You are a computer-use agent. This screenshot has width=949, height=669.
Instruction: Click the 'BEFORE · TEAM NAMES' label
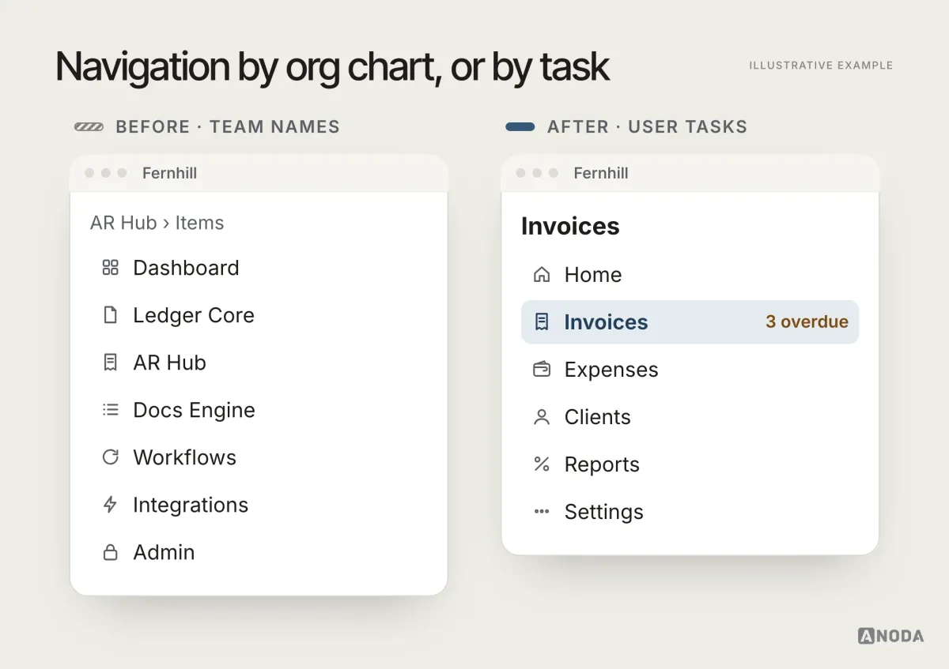point(227,126)
